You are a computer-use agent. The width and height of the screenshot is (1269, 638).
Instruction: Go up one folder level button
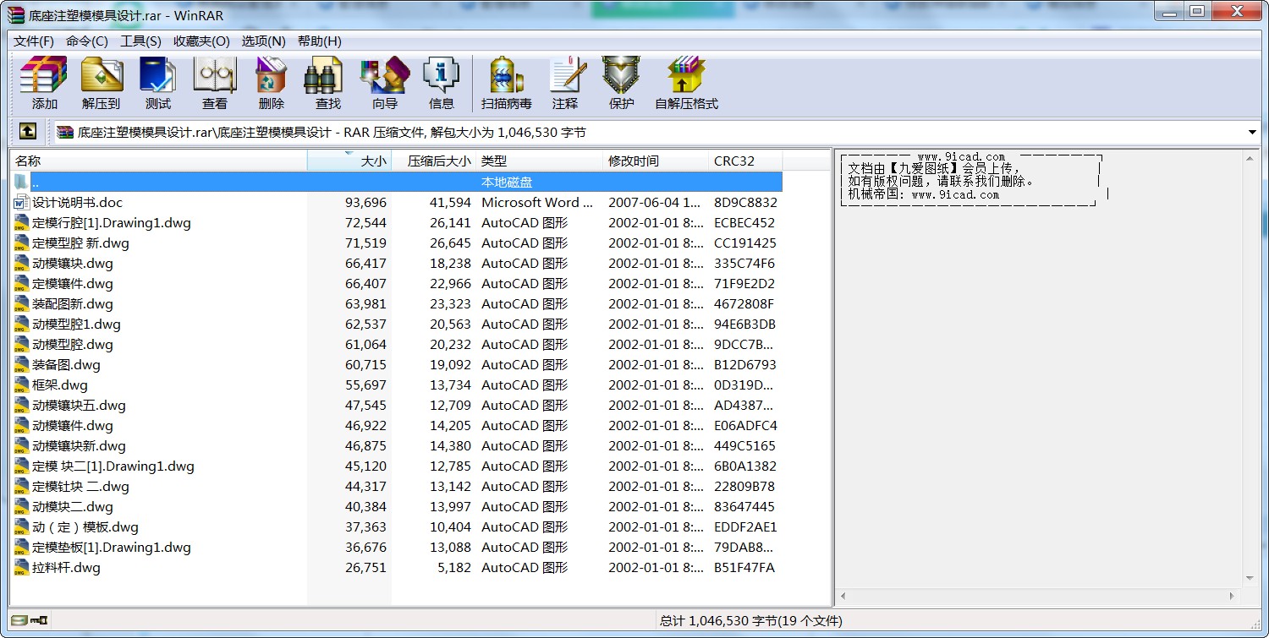[28, 132]
